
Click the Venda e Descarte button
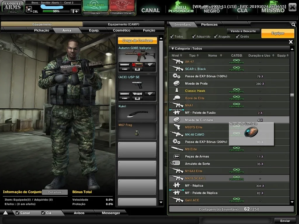[x=243, y=31]
